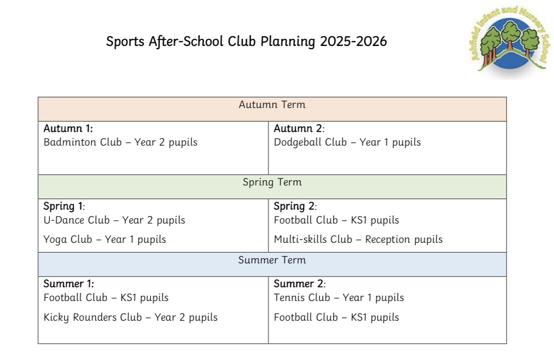Click the Yoga Club – Year 1 pupils entry
The height and width of the screenshot is (354, 554).
(x=105, y=239)
